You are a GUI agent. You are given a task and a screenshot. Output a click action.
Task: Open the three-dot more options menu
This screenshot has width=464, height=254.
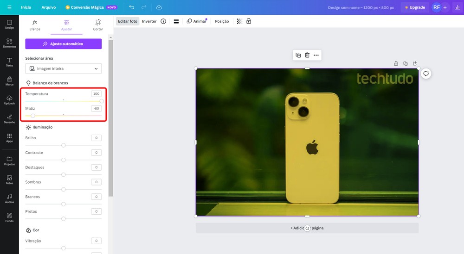[316, 55]
